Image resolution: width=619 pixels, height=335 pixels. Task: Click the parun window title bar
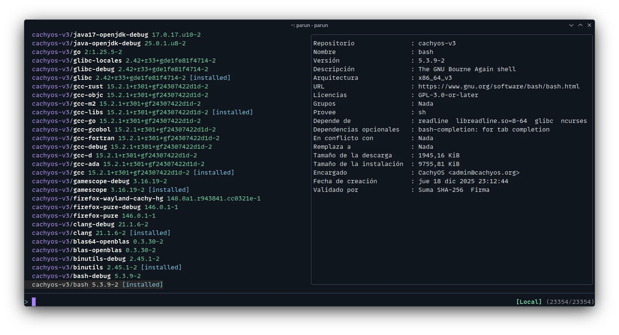click(x=309, y=25)
